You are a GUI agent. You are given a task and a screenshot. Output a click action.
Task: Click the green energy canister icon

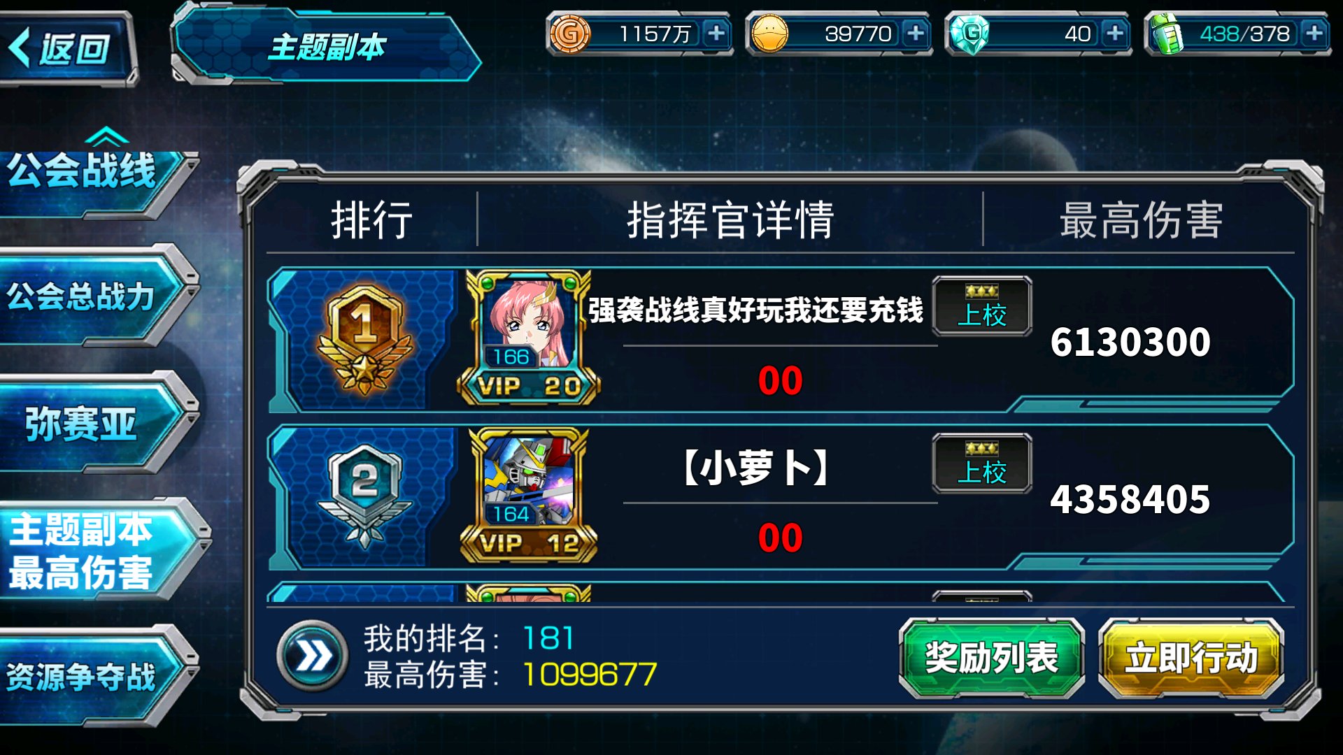tap(1167, 33)
